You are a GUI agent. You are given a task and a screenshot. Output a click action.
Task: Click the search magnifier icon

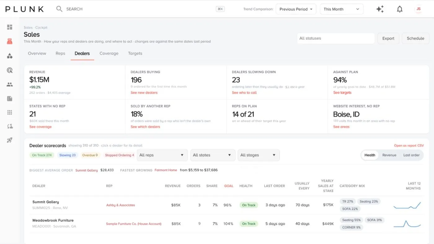[59, 9]
